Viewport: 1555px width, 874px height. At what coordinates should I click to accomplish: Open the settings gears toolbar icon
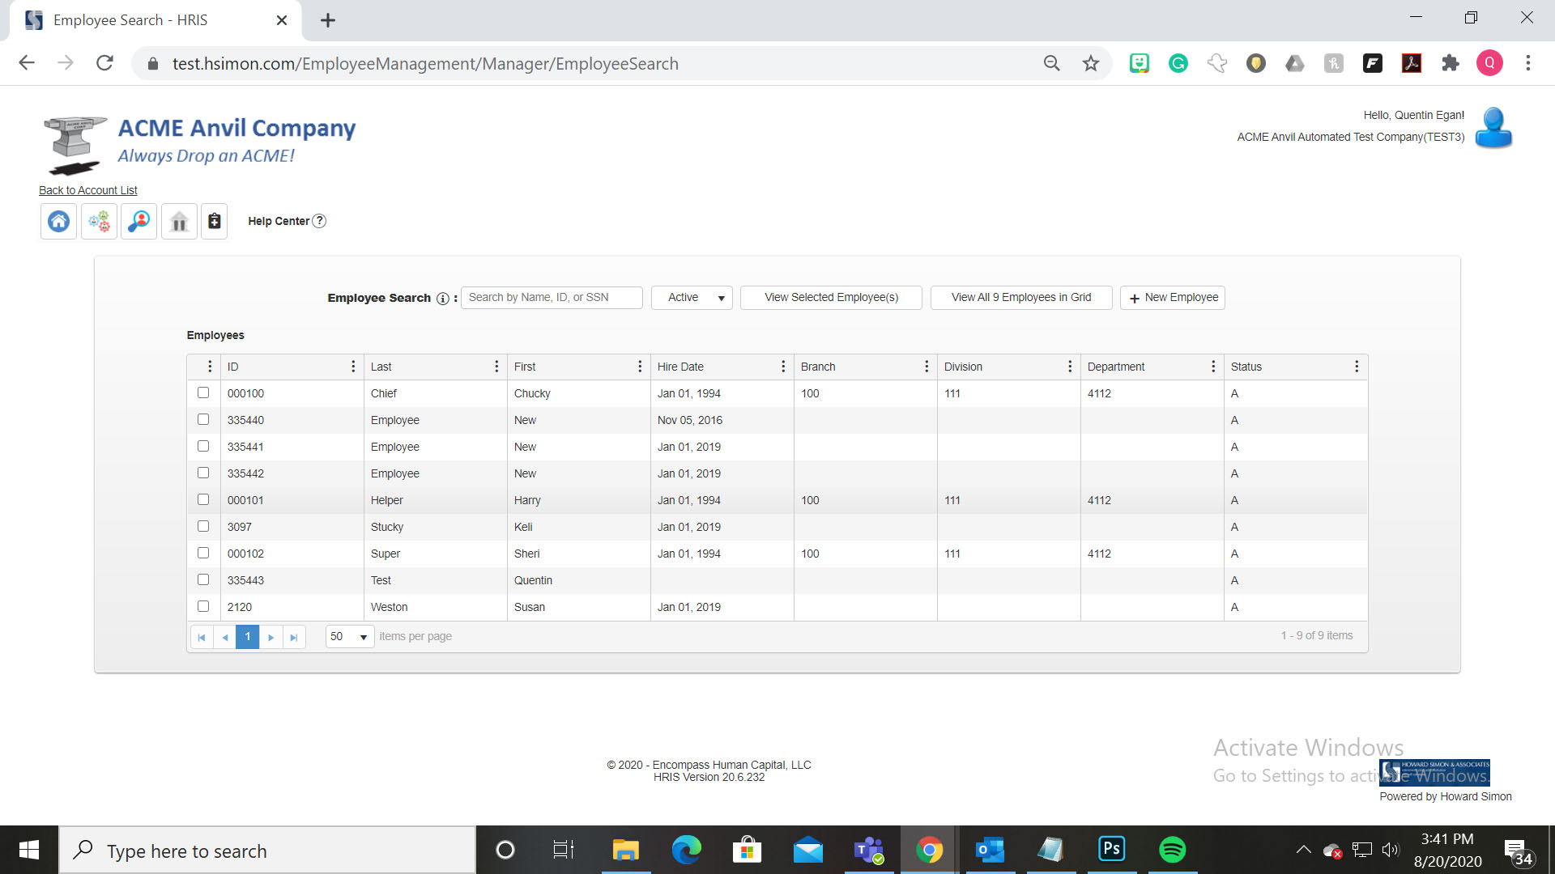pos(99,221)
